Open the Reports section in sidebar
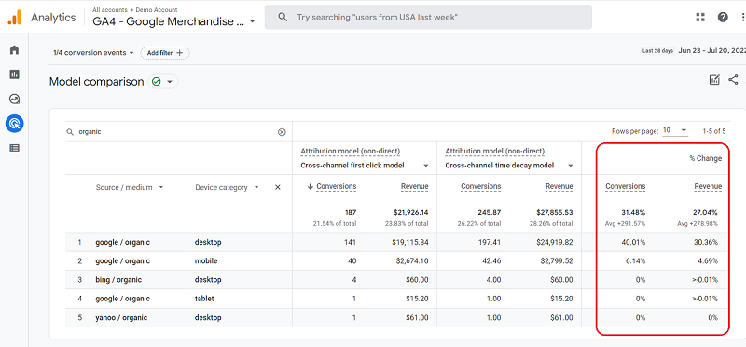 tap(14, 74)
